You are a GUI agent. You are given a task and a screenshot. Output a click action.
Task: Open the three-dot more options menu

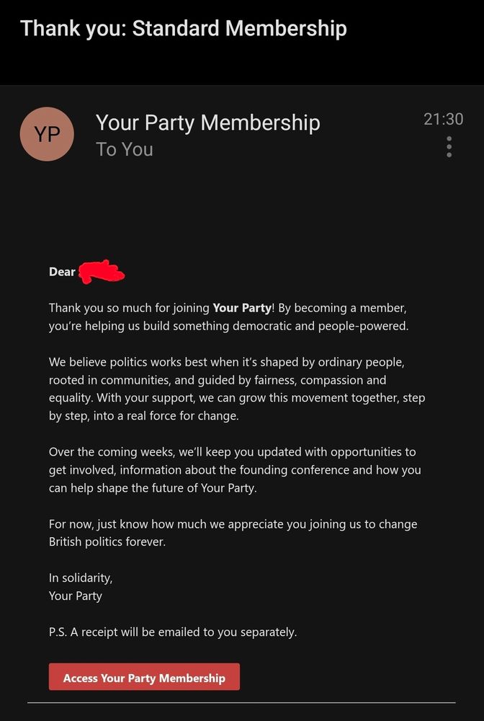(449, 146)
